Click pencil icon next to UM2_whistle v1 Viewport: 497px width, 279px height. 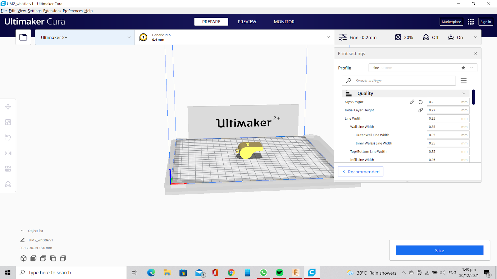(22, 240)
